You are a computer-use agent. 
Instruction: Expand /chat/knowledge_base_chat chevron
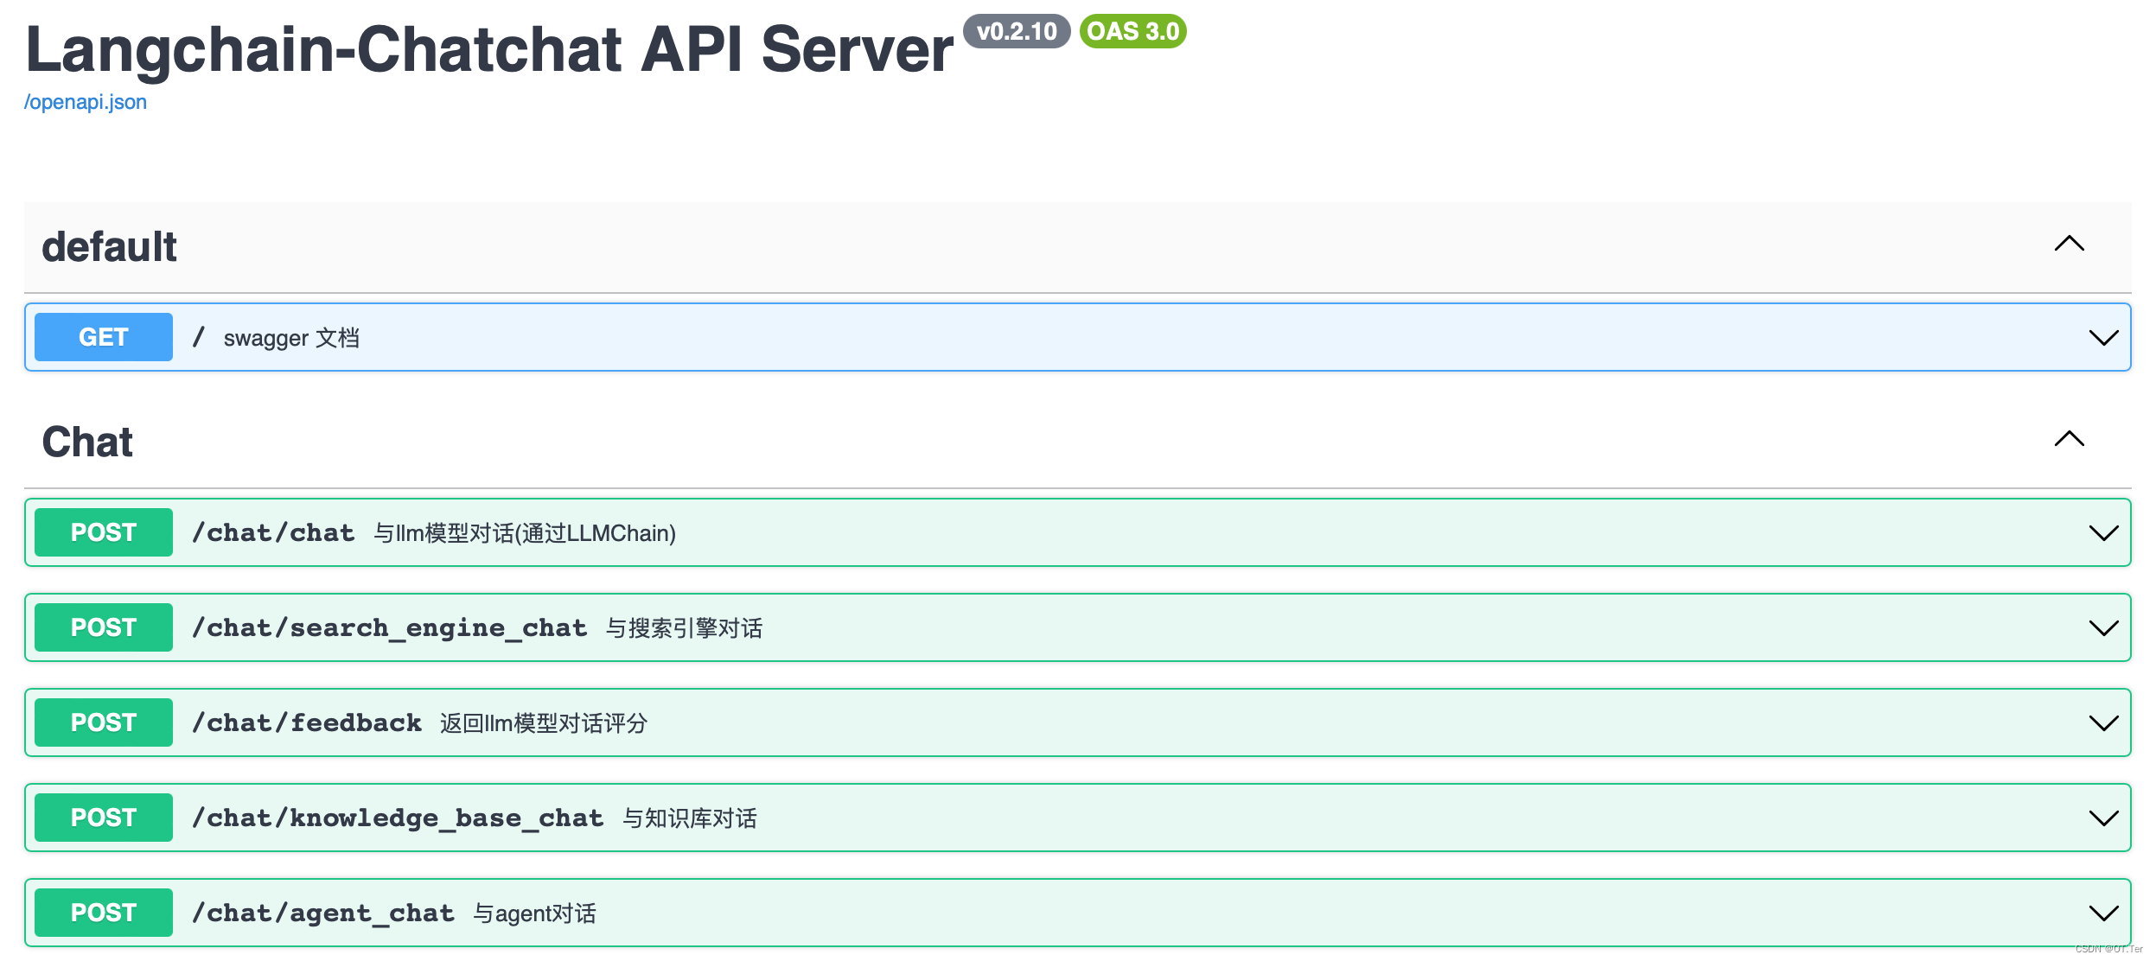2102,818
